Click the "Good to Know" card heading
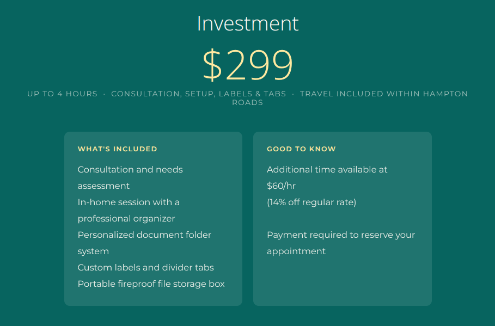Viewport: 495px width, 326px height. (x=301, y=149)
